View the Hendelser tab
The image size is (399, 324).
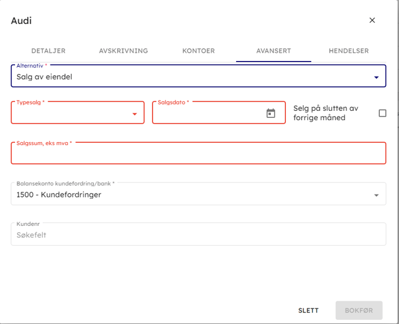tap(349, 51)
